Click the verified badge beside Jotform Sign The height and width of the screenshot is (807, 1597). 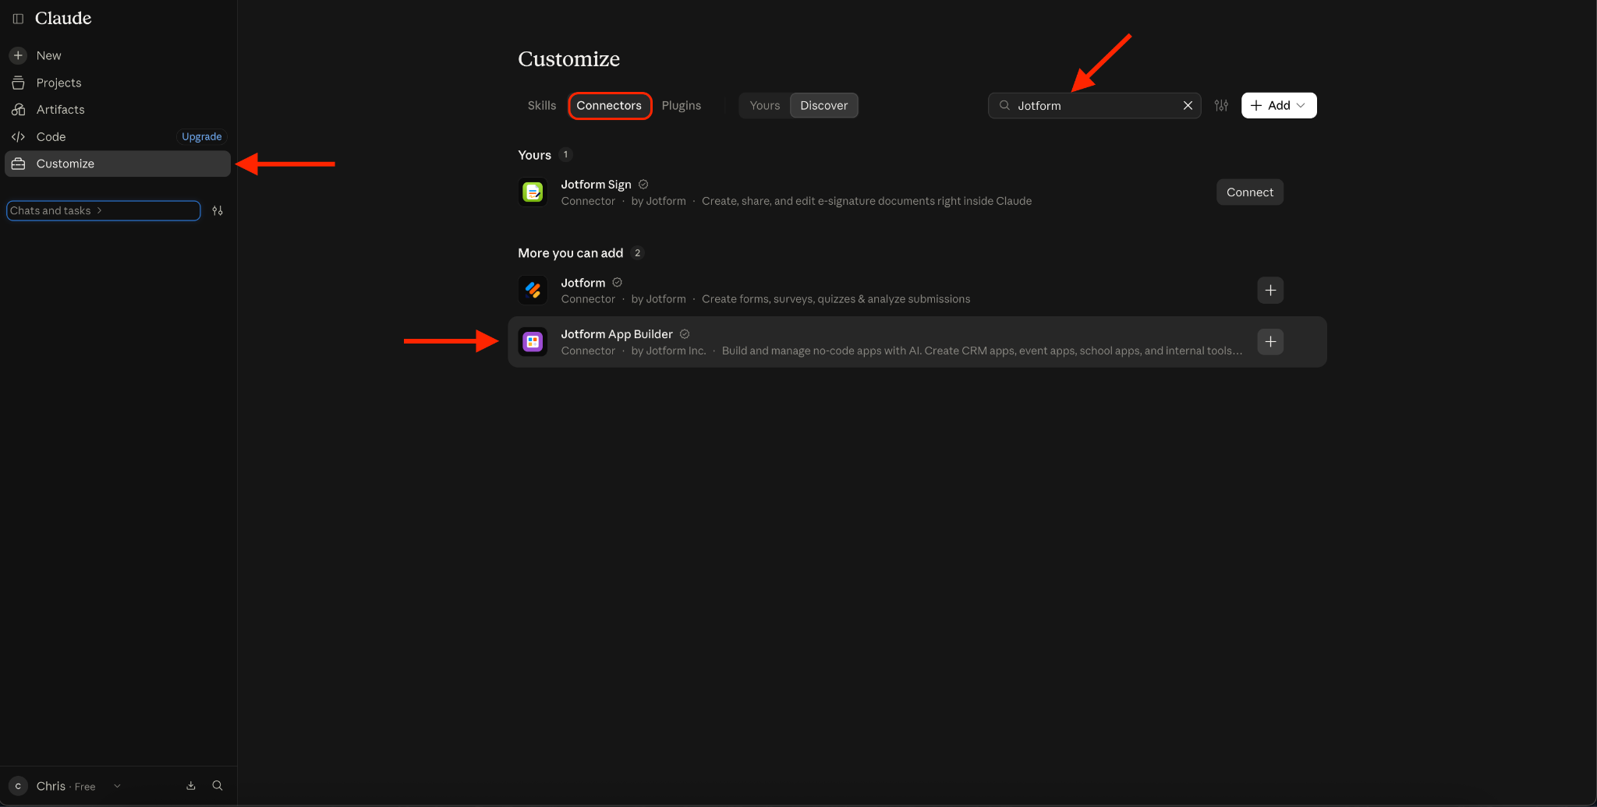tap(643, 185)
